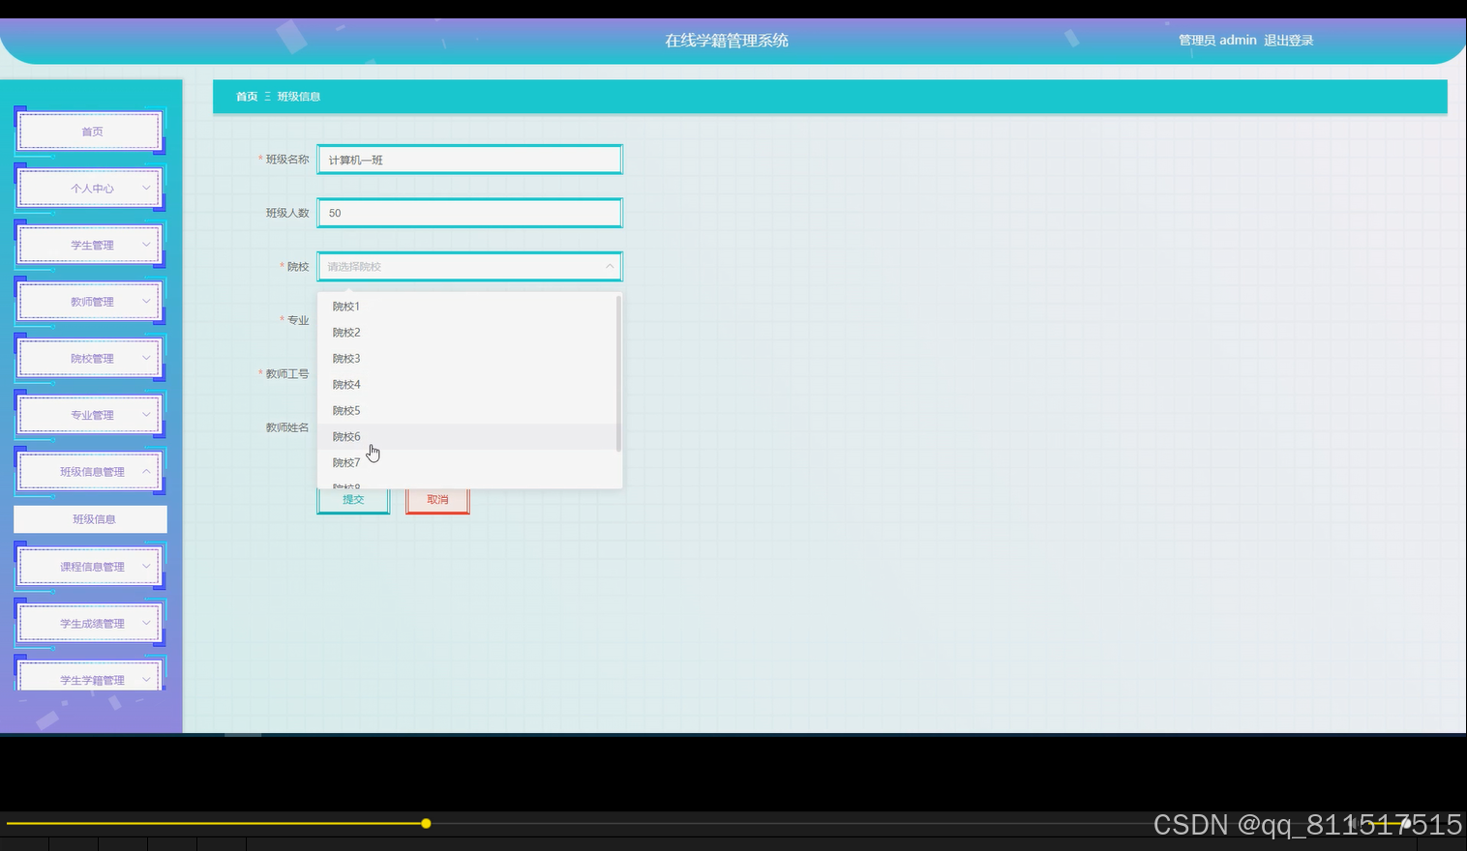Open the 学生成绩管理 menu
The width and height of the screenshot is (1467, 851).
click(91, 624)
